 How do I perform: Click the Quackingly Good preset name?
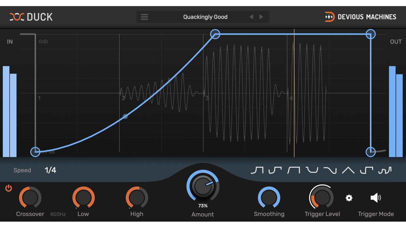(x=205, y=17)
